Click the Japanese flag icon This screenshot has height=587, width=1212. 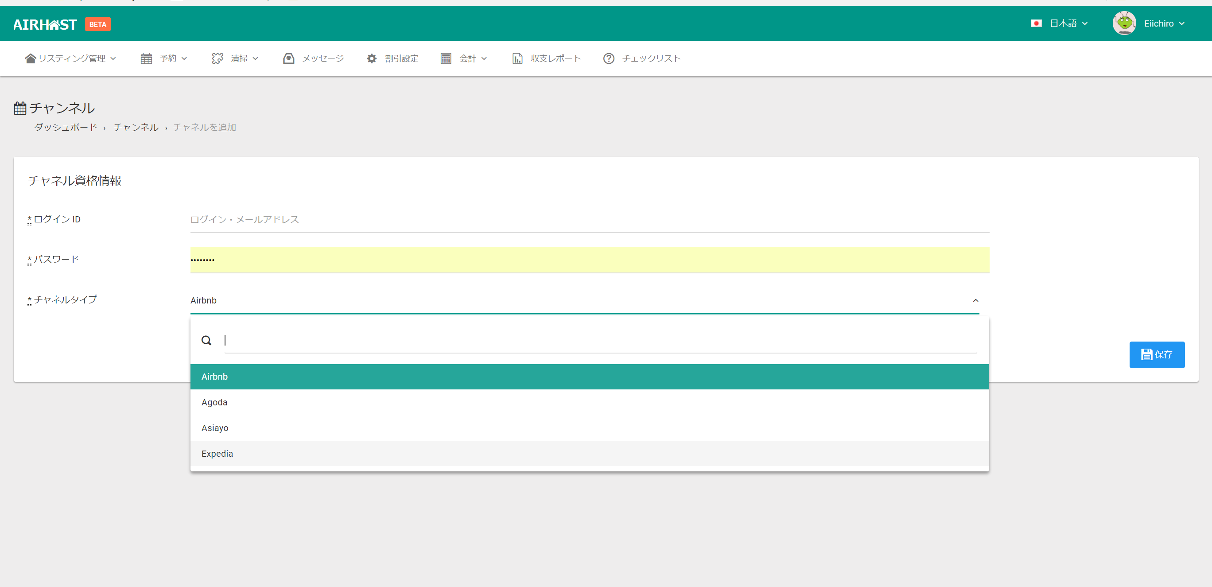tap(1036, 23)
